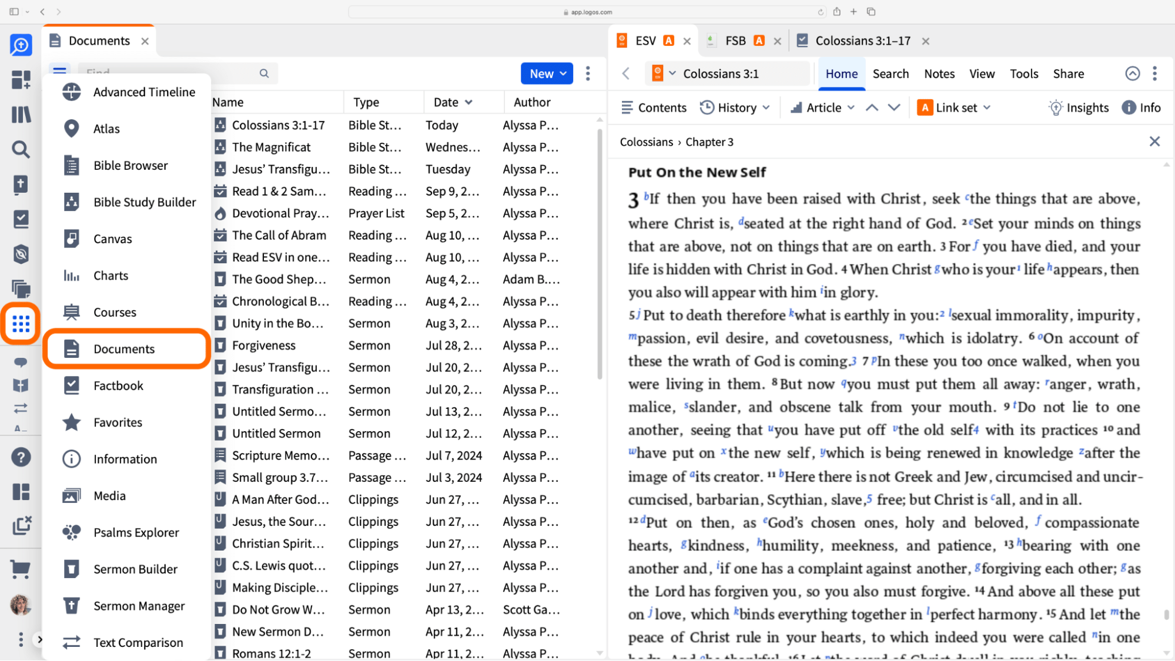The height and width of the screenshot is (661, 1175).
Task: Open the Library icon in sidebar
Action: tap(21, 115)
